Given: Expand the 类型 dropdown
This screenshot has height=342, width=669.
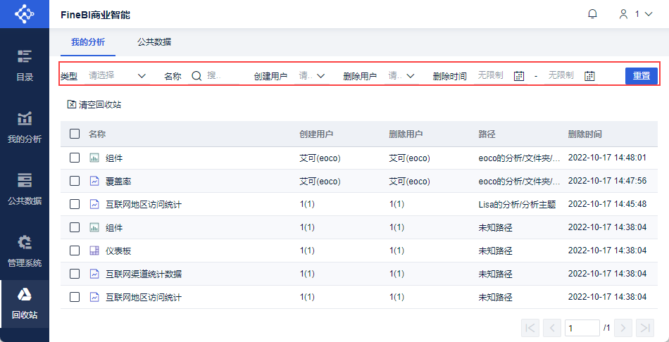Looking at the screenshot, I should (117, 75).
